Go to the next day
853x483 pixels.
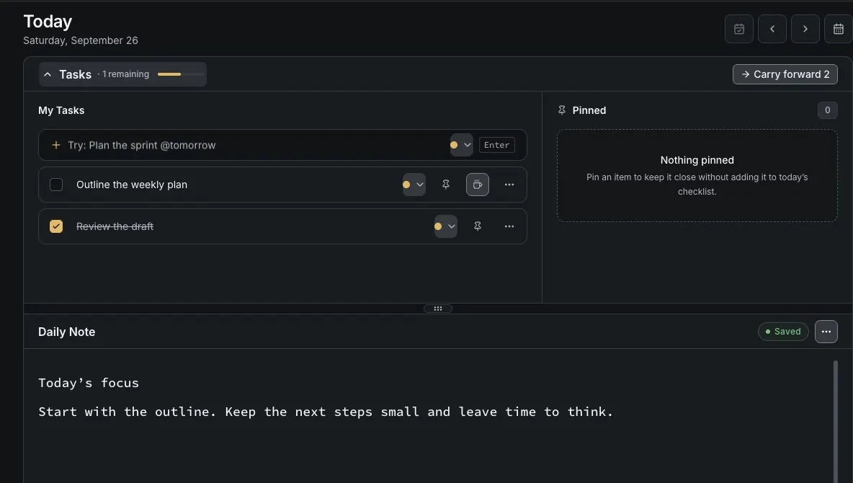point(805,29)
